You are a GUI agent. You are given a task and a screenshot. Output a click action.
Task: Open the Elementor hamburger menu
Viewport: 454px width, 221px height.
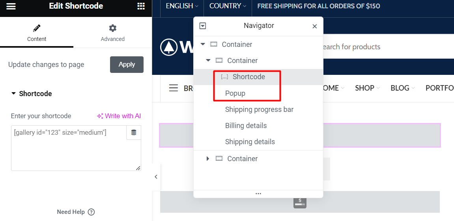11,6
